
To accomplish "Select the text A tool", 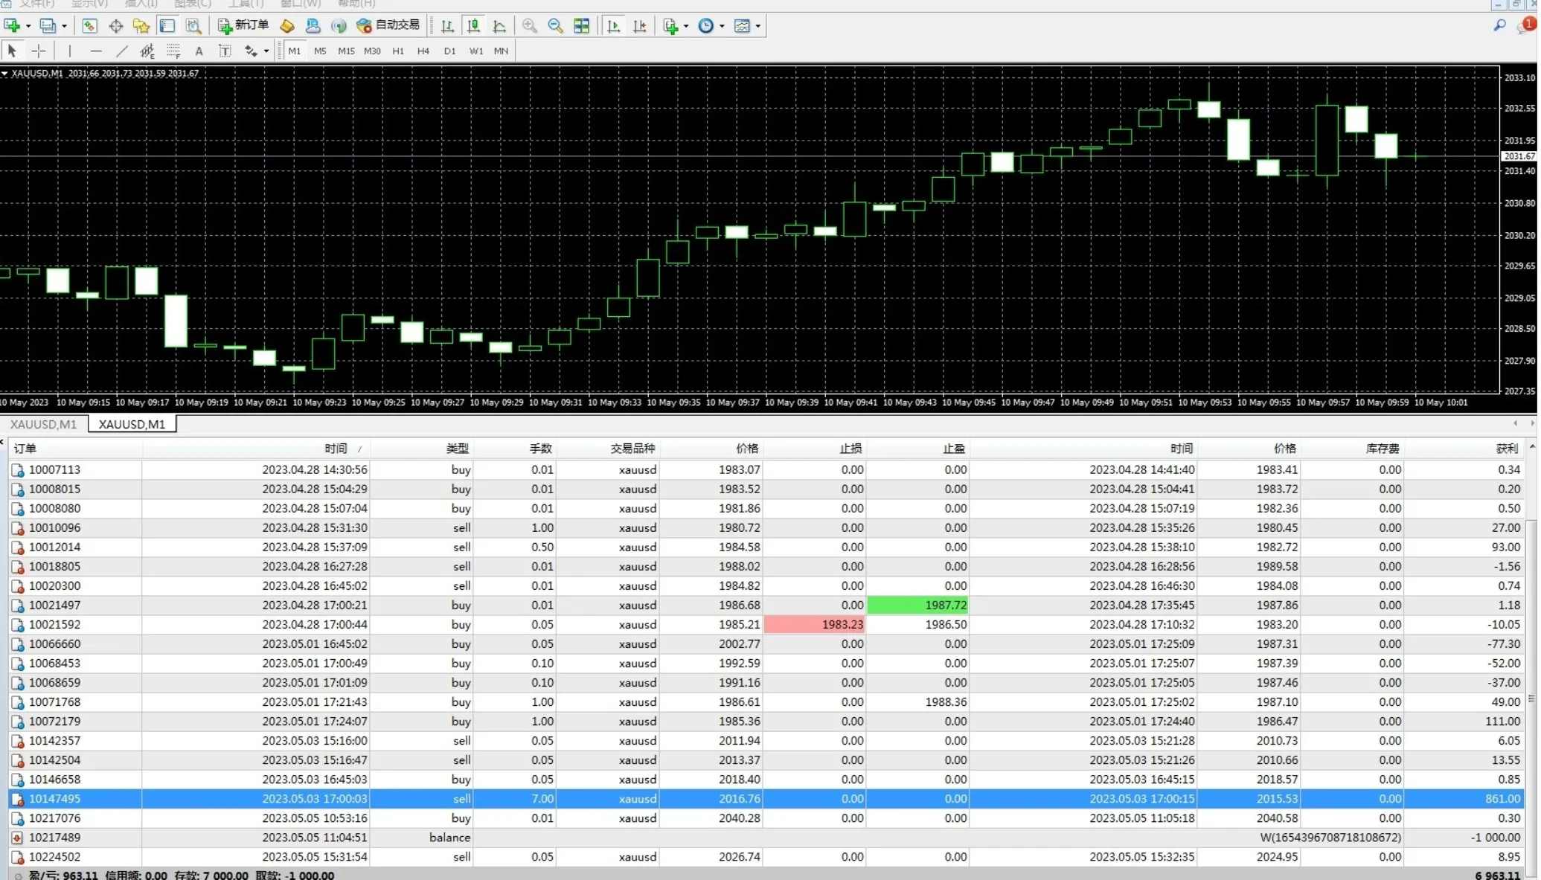I will click(199, 51).
